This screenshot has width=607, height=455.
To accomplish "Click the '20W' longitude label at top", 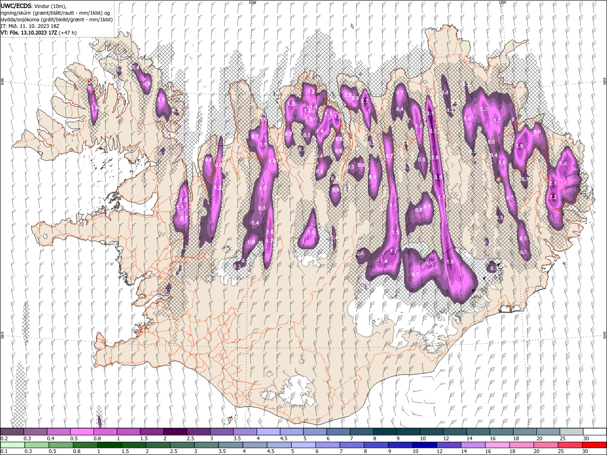I will click(252, 2).
